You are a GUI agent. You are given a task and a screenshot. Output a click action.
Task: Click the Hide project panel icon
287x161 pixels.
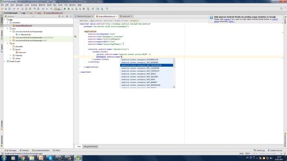point(71,16)
